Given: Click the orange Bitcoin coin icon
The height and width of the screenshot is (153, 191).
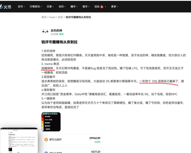Looking at the screenshot, I should tap(46, 140).
